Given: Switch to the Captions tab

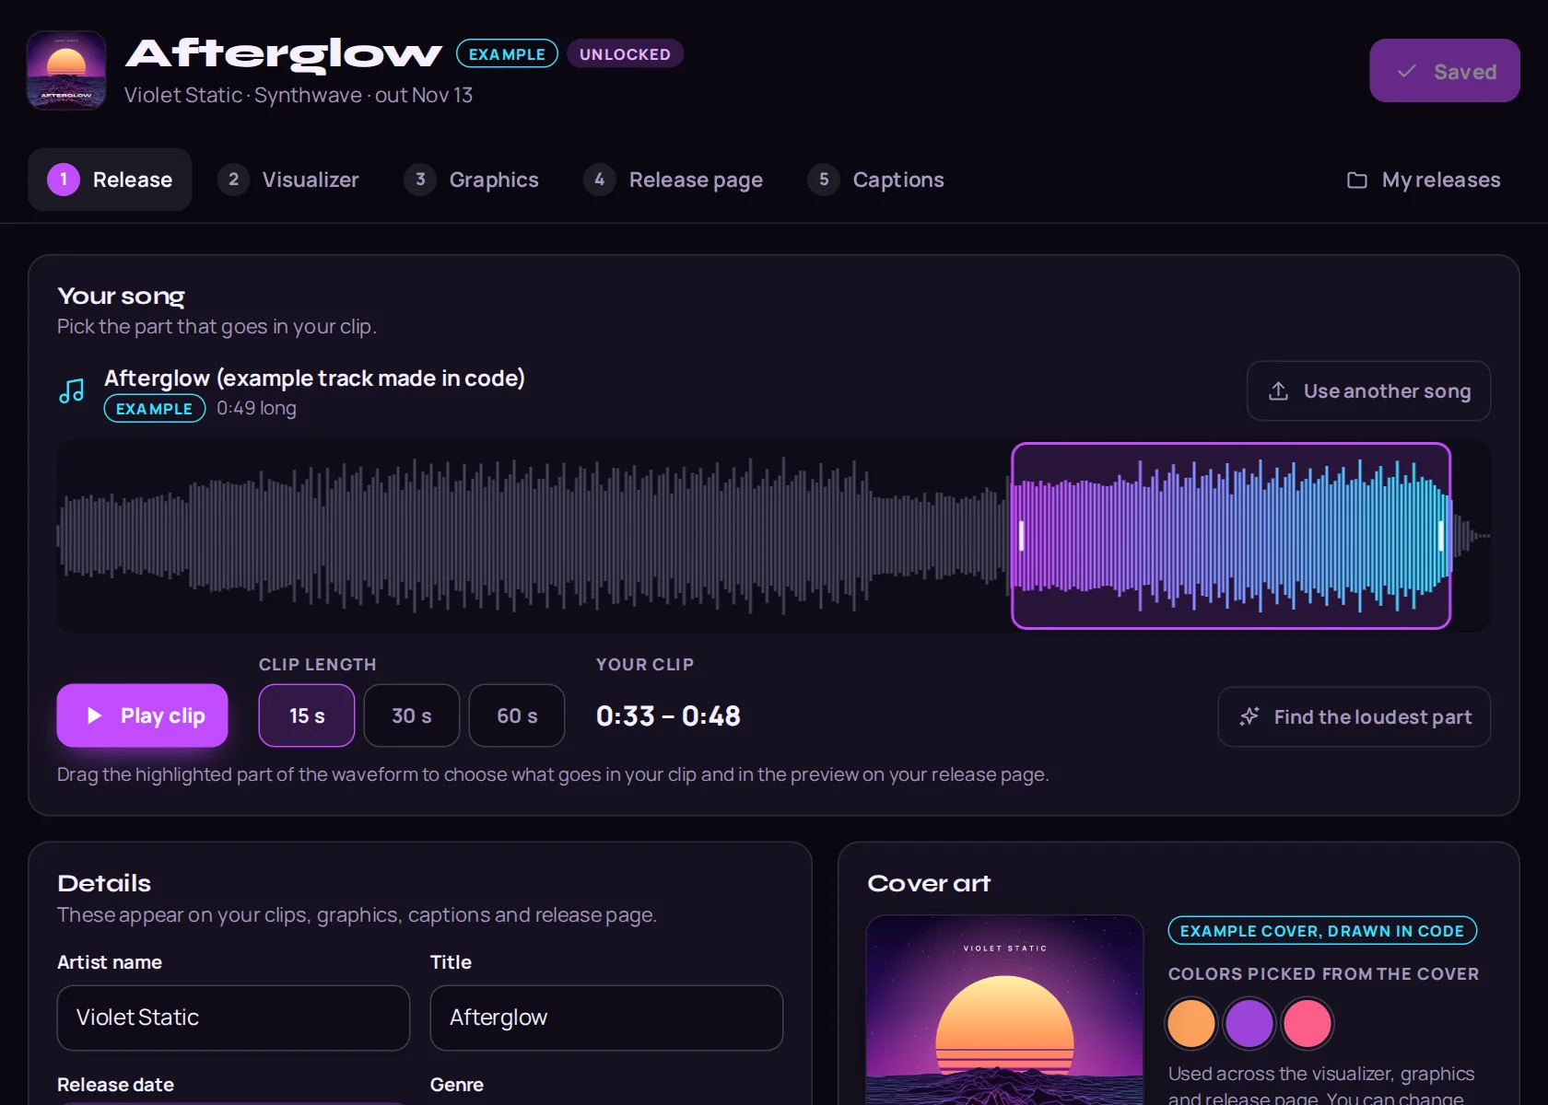Looking at the screenshot, I should pyautogui.click(x=876, y=180).
